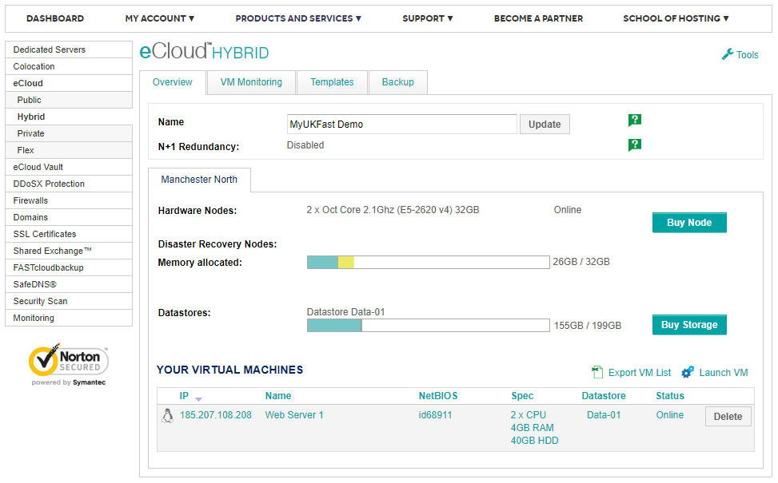The height and width of the screenshot is (483, 778).
Task: Click the Datastore Data-01 usage bar
Action: pos(429,326)
